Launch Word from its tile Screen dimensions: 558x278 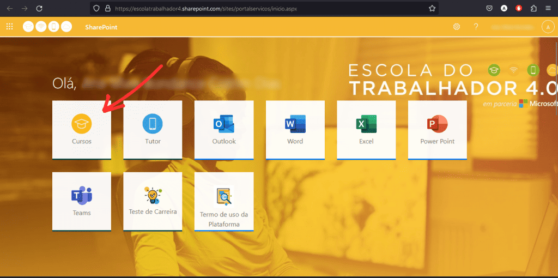click(x=295, y=130)
